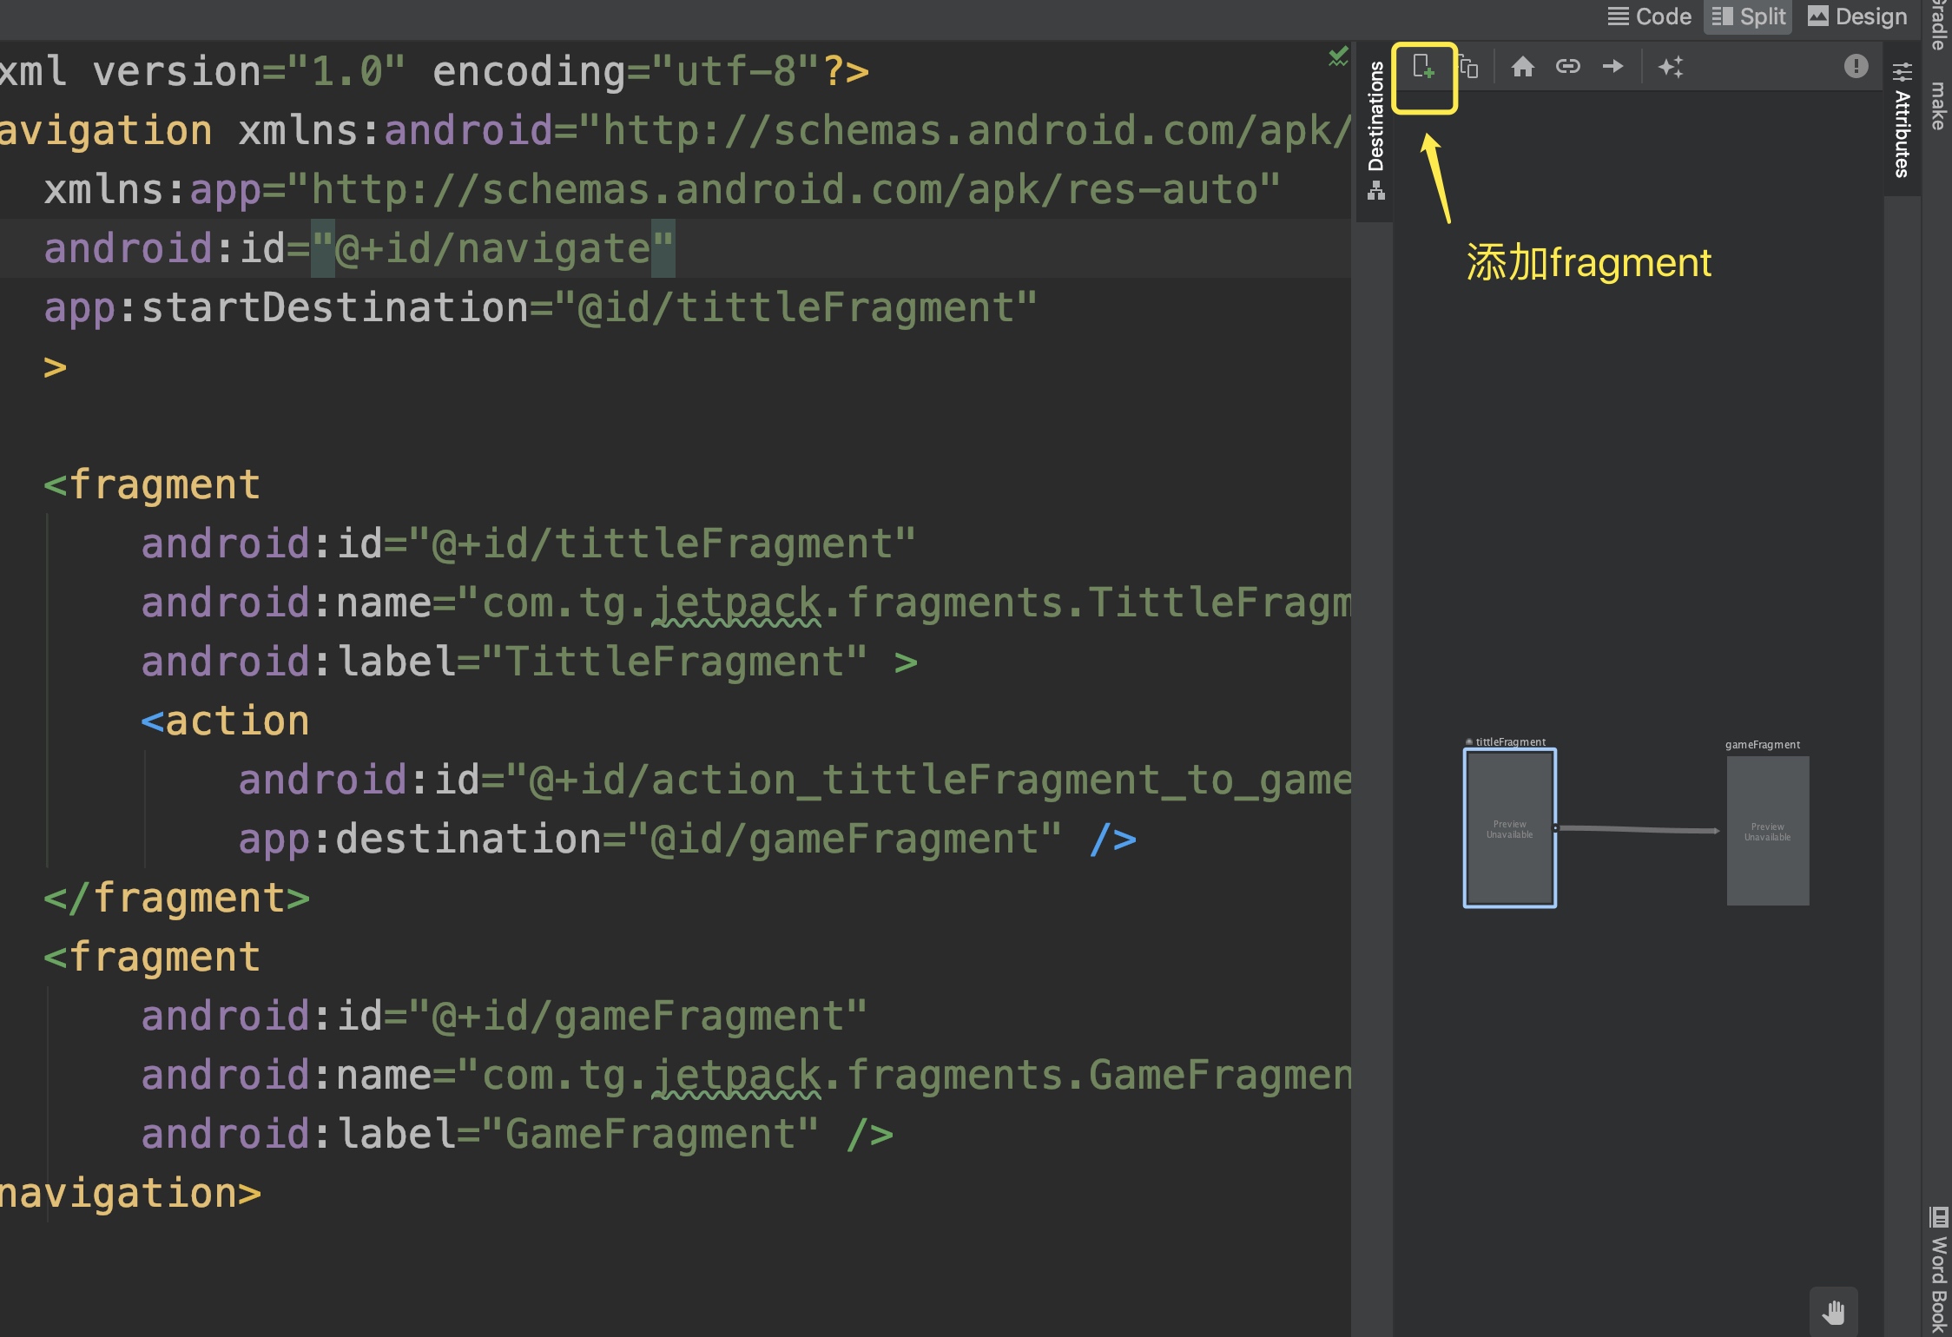Click app:destination="@id/gameFragment" line

pos(687,840)
